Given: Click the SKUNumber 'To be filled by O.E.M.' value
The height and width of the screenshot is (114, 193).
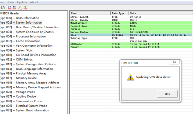Looking at the screenshot, I should click(x=145, y=44).
